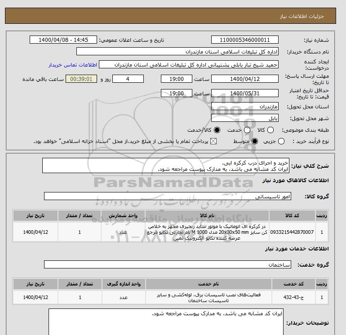
Task: Click the service table unit cell عدد
Action: (x=124, y=298)
